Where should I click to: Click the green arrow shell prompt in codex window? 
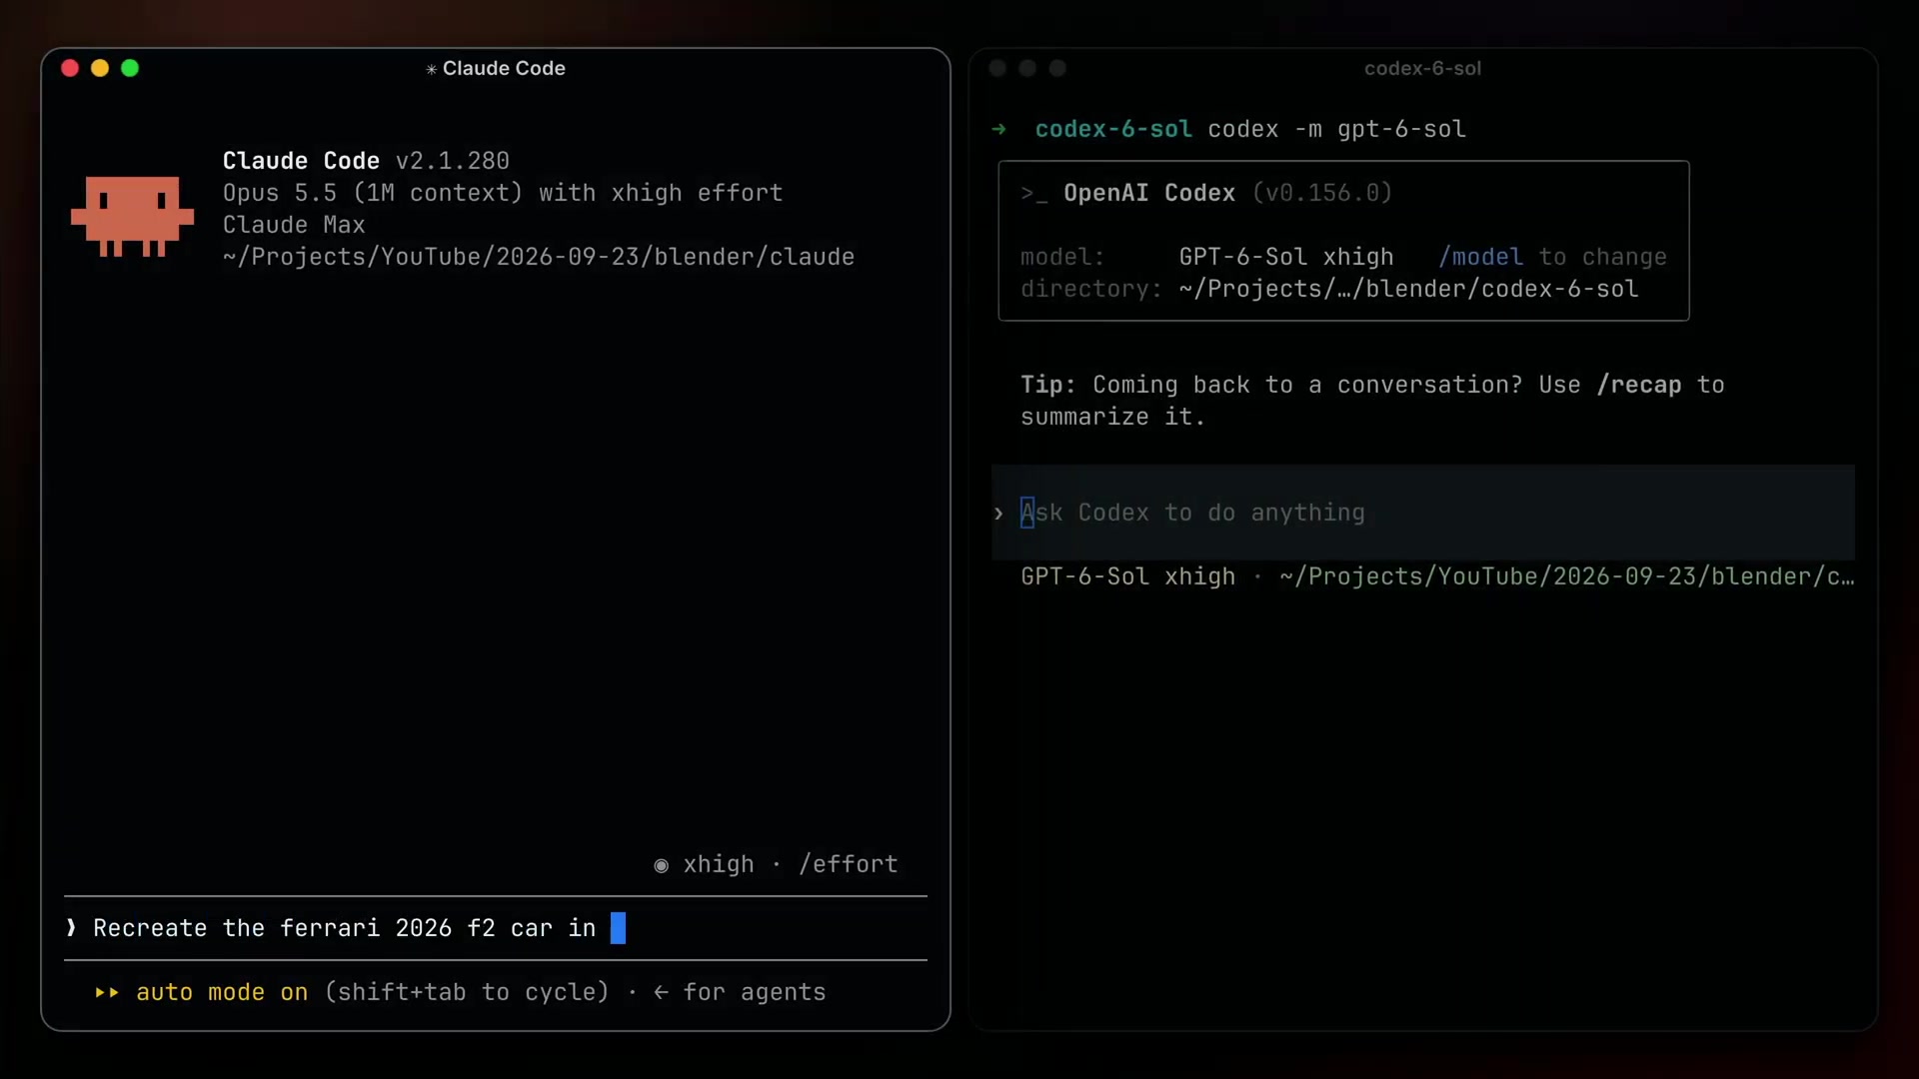[x=998, y=129]
